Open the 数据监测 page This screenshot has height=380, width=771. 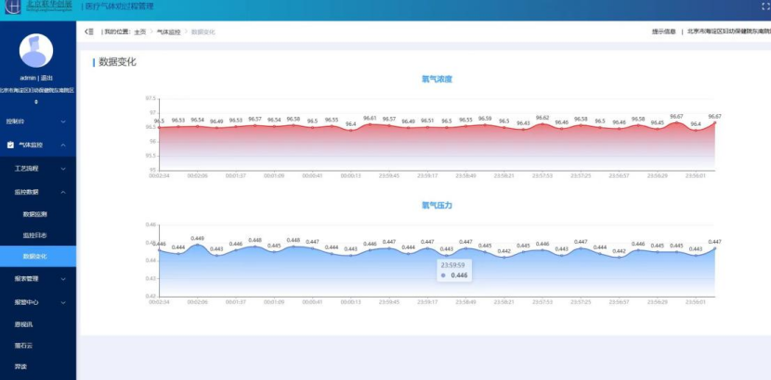(x=35, y=214)
